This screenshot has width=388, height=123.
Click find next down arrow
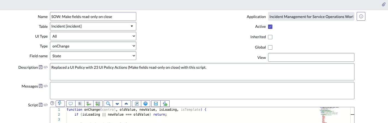[x=118, y=103]
